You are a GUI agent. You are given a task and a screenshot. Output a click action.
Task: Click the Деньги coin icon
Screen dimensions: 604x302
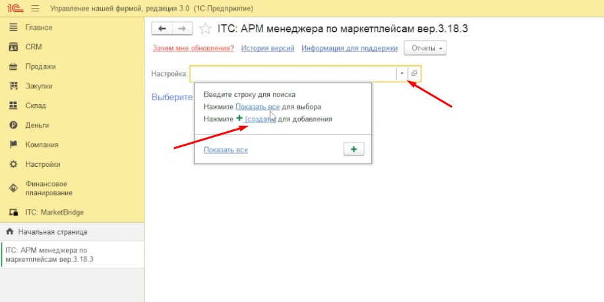[x=13, y=125]
